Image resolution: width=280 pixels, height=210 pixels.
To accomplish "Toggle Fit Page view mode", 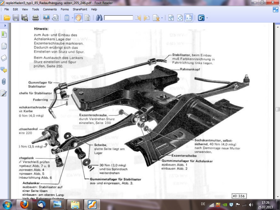I will [180, 18].
